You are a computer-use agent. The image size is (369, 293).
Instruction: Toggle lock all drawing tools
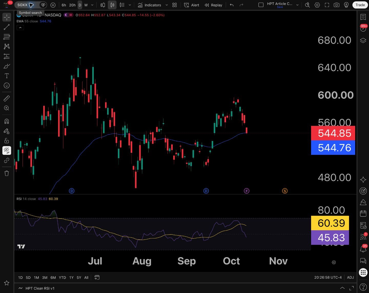click(7, 141)
